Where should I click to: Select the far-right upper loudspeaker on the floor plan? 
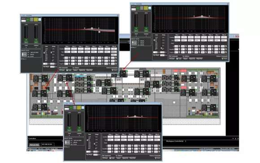pos(209,79)
